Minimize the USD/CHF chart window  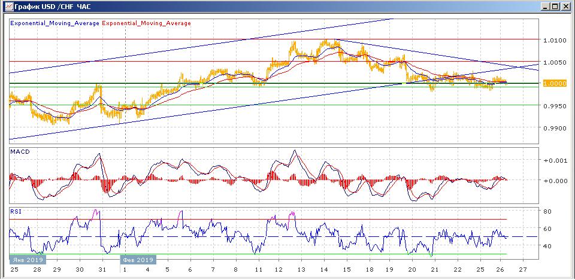[x=545, y=7]
